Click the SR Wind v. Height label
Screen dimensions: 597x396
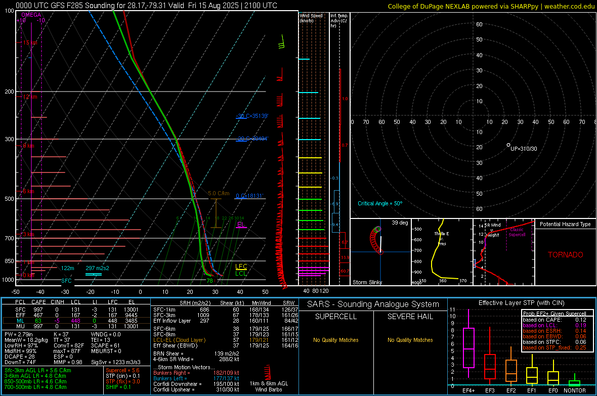pos(493,230)
